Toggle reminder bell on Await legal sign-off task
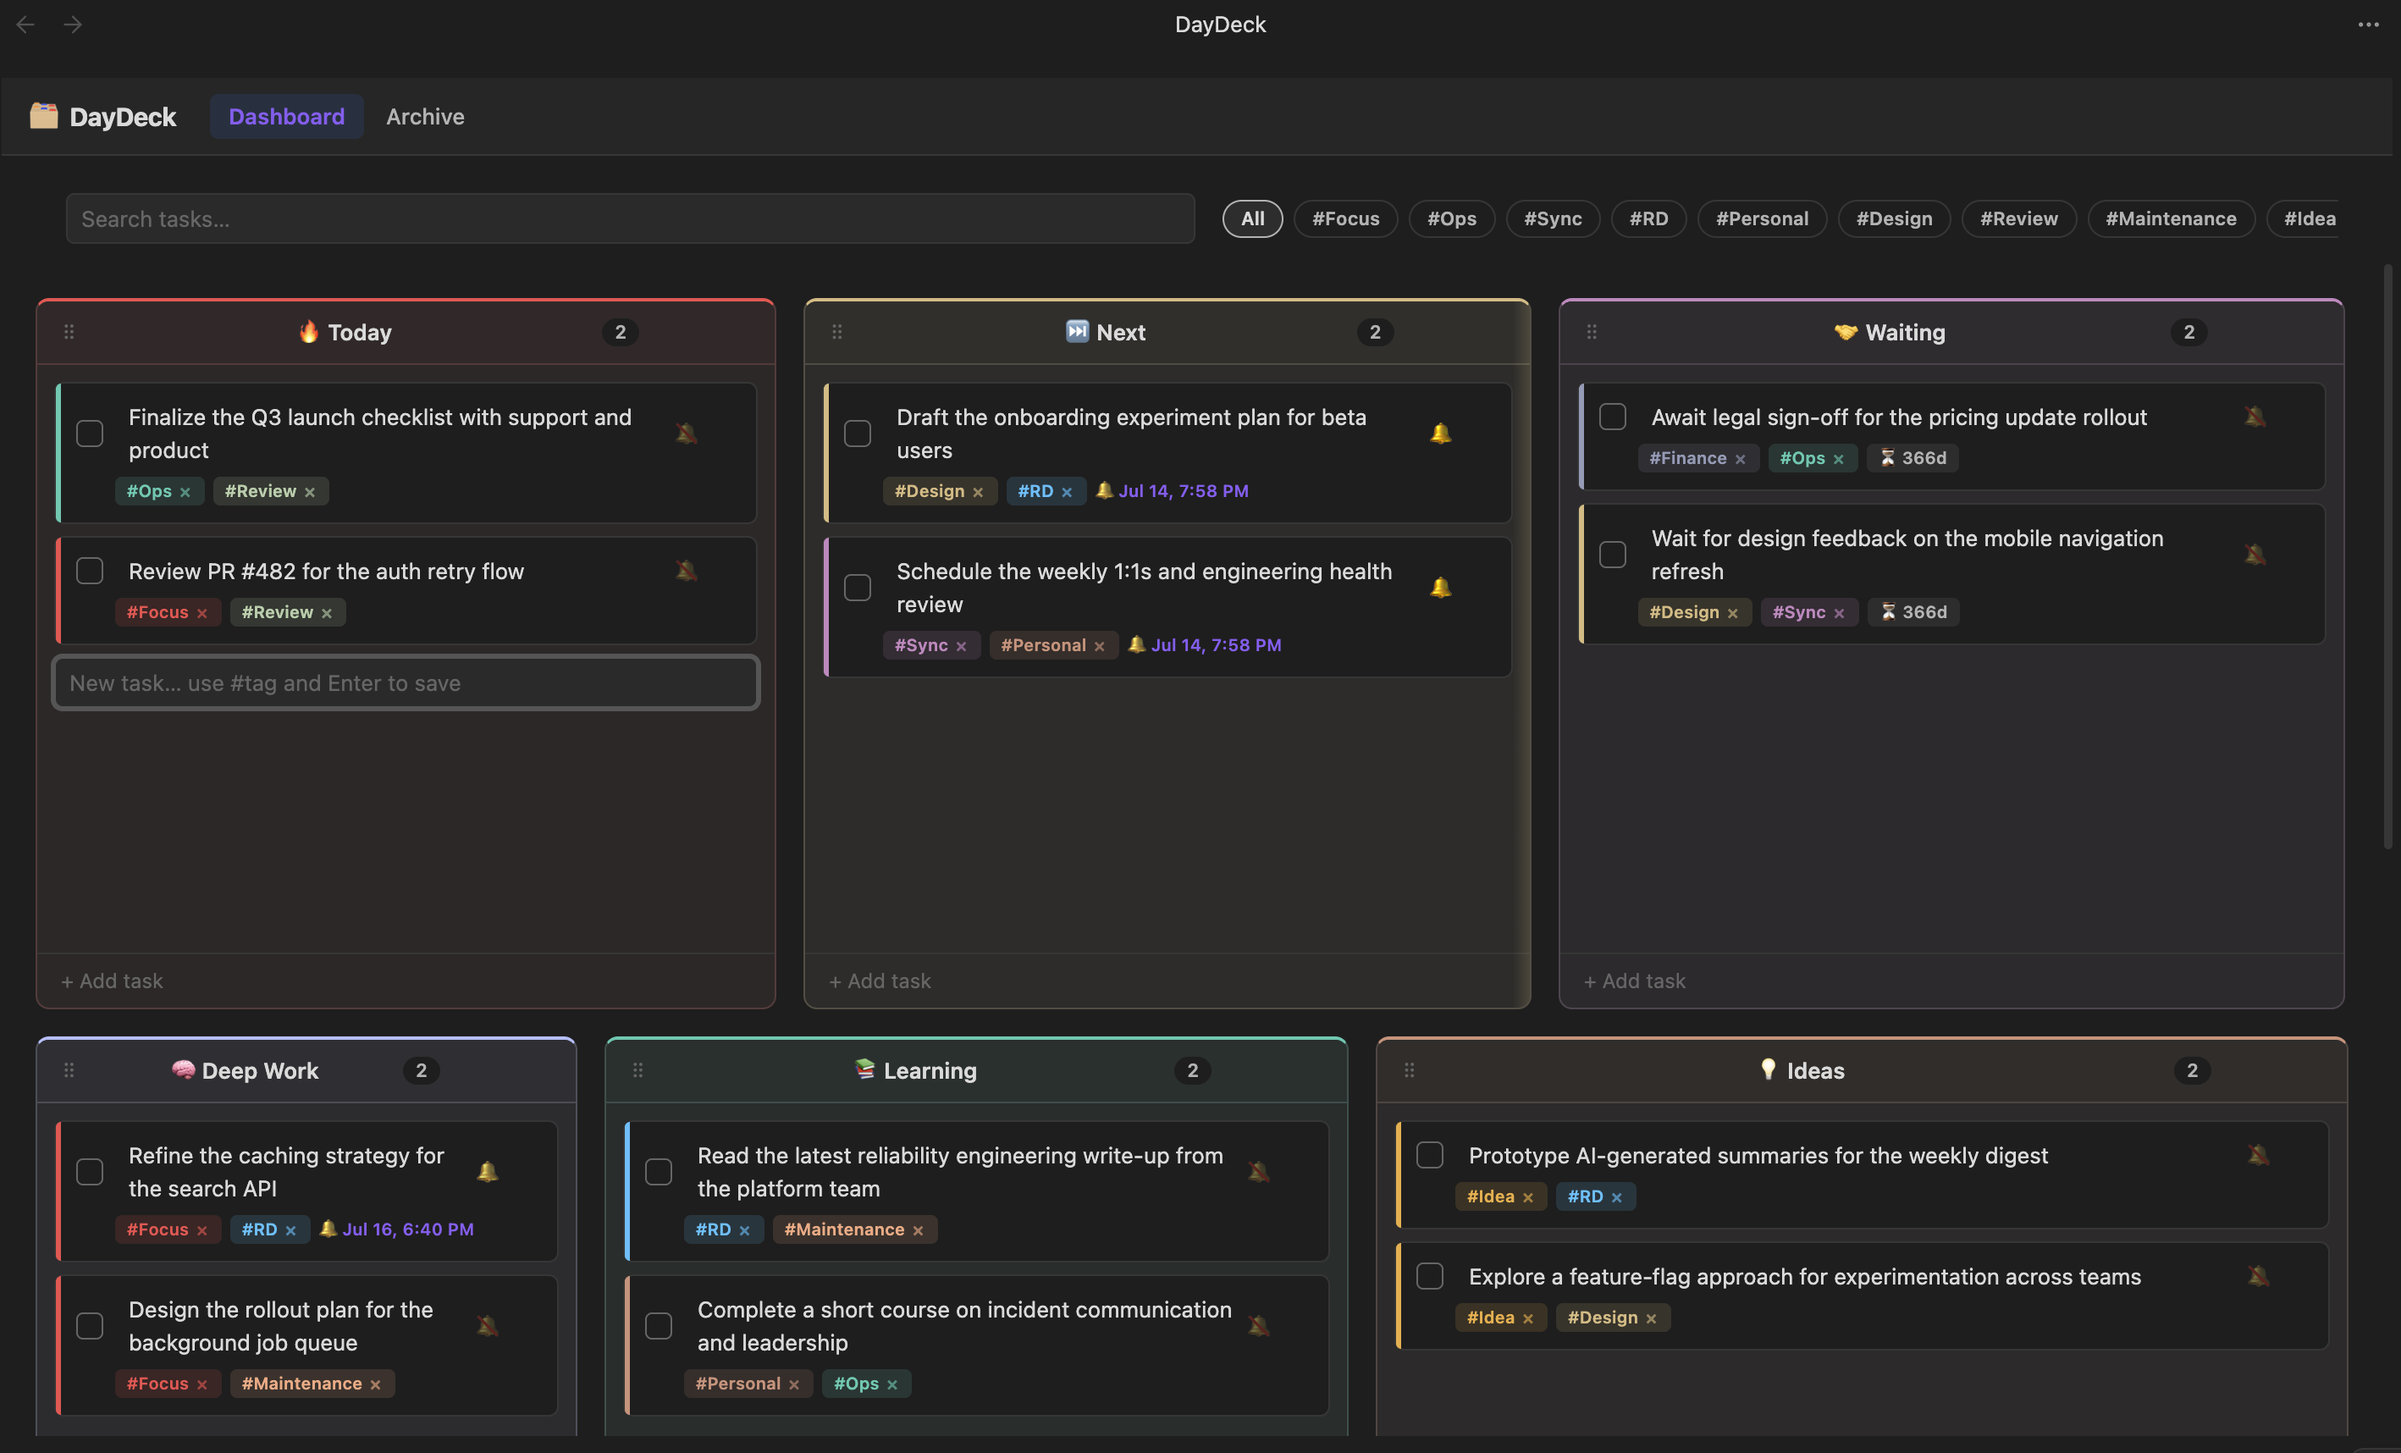This screenshot has width=2401, height=1453. point(2255,417)
